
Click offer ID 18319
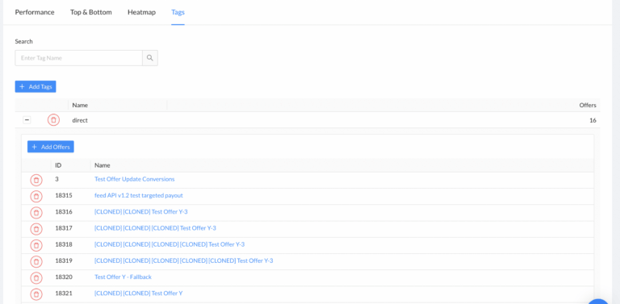(64, 260)
